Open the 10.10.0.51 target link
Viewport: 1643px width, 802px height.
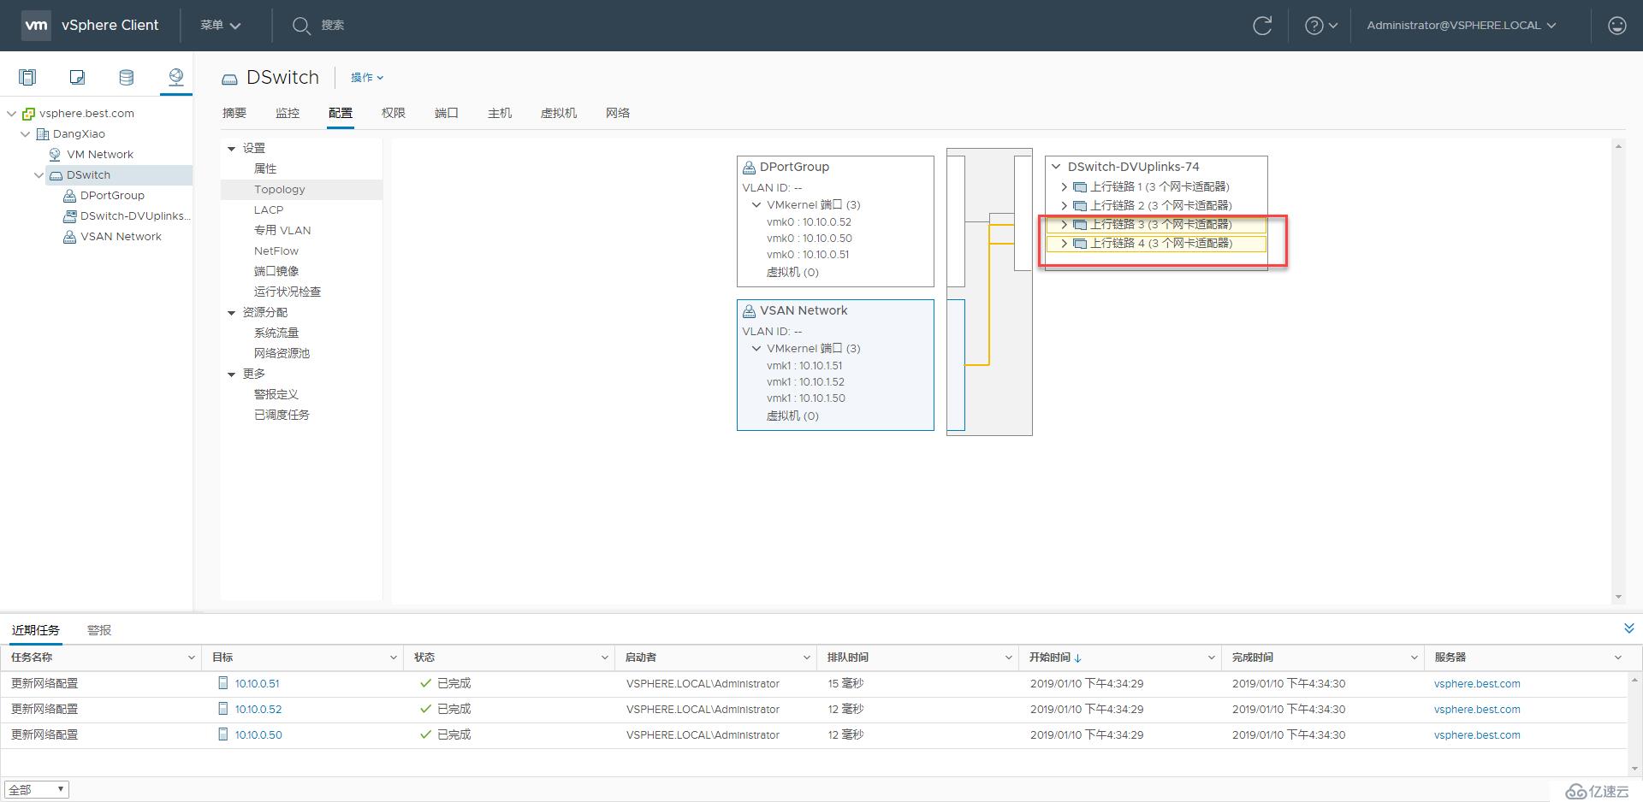[258, 683]
